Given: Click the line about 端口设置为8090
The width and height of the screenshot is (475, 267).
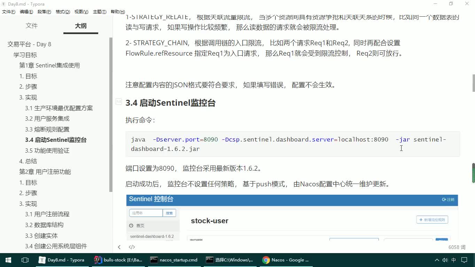Looking at the screenshot, I should [x=194, y=169].
